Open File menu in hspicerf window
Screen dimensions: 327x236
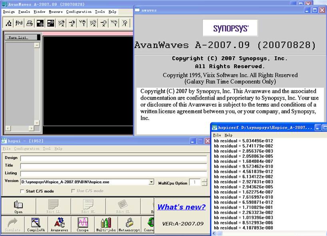(217, 135)
